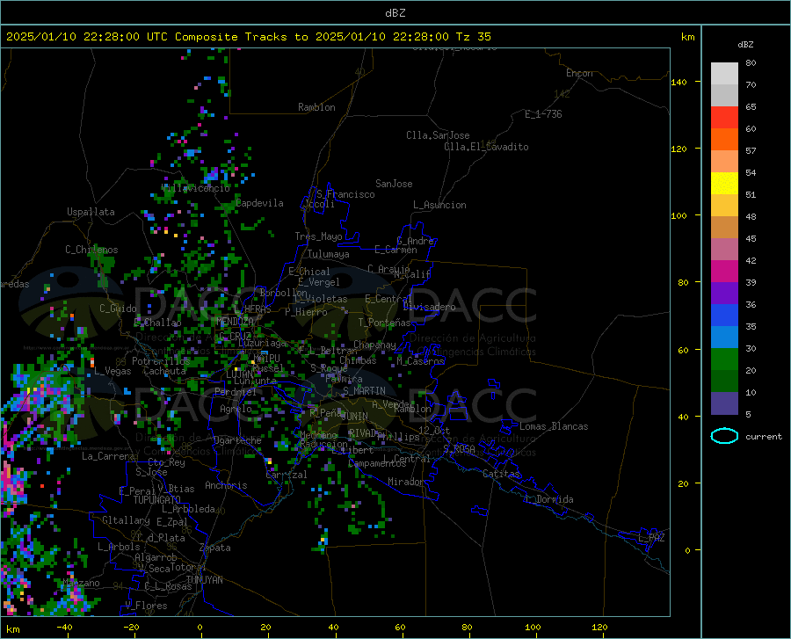791x639 pixels.
Task: Click the Villavicencio map label
Action: pos(196,188)
